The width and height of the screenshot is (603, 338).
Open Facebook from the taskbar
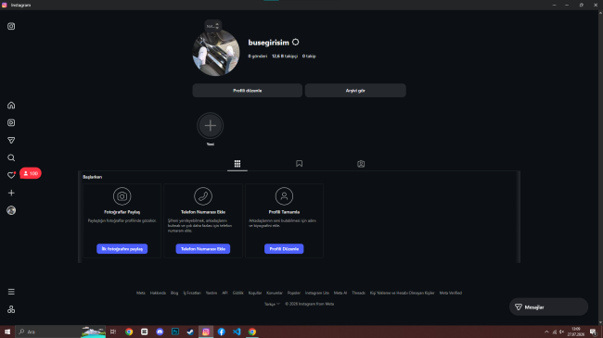click(221, 332)
